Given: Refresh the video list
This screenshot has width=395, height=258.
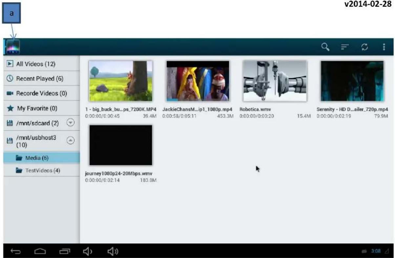Looking at the screenshot, I should [x=364, y=47].
